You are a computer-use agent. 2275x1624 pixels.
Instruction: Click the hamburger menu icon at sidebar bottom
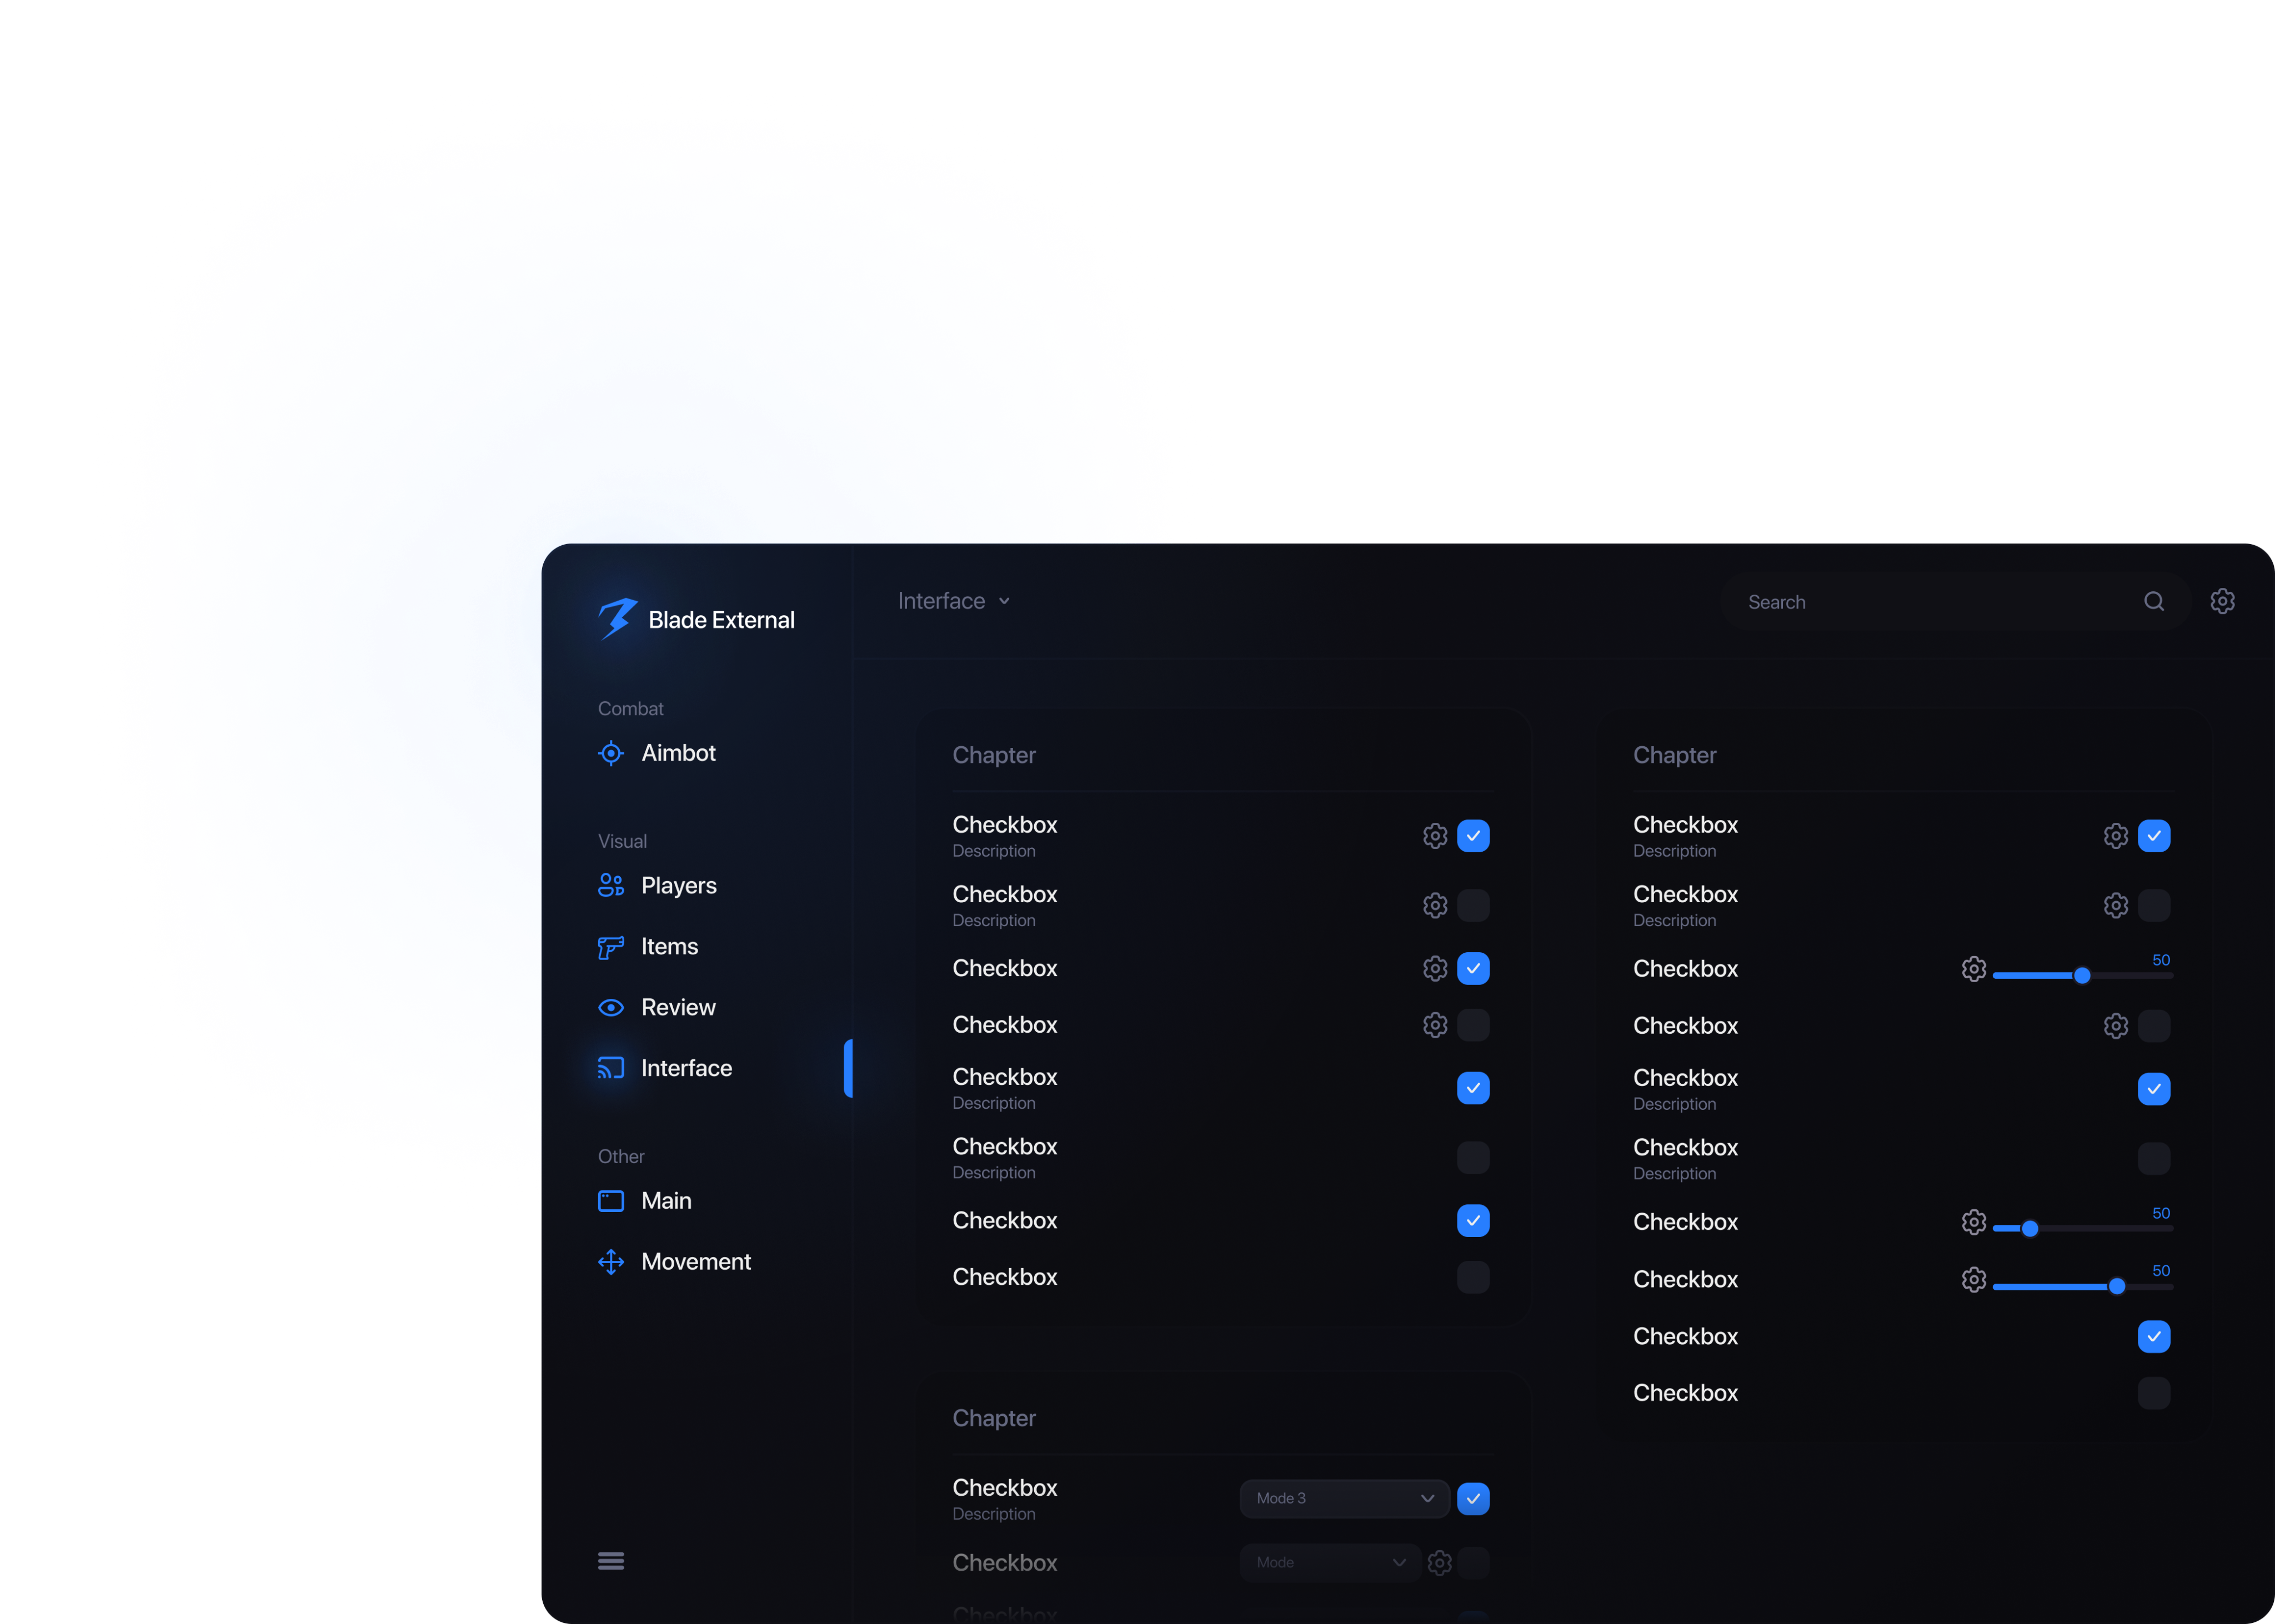tap(610, 1561)
